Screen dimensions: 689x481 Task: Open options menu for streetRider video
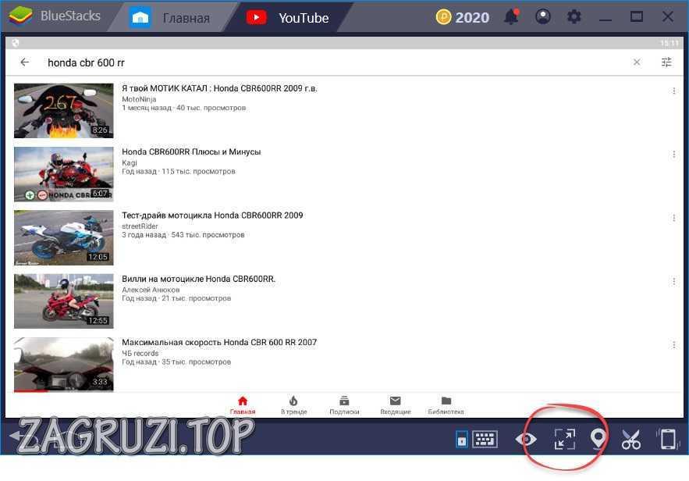[674, 218]
